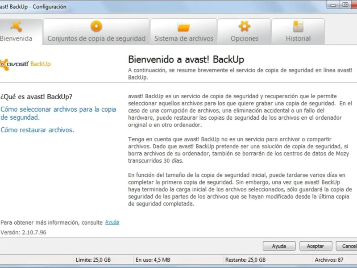
Task: Click the avast! BackUp logo
Action: [x=25, y=64]
